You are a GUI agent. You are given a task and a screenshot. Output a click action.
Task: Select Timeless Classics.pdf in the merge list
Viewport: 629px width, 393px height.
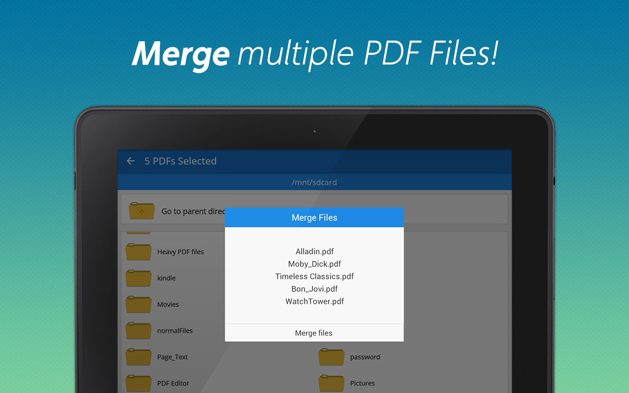coord(314,276)
